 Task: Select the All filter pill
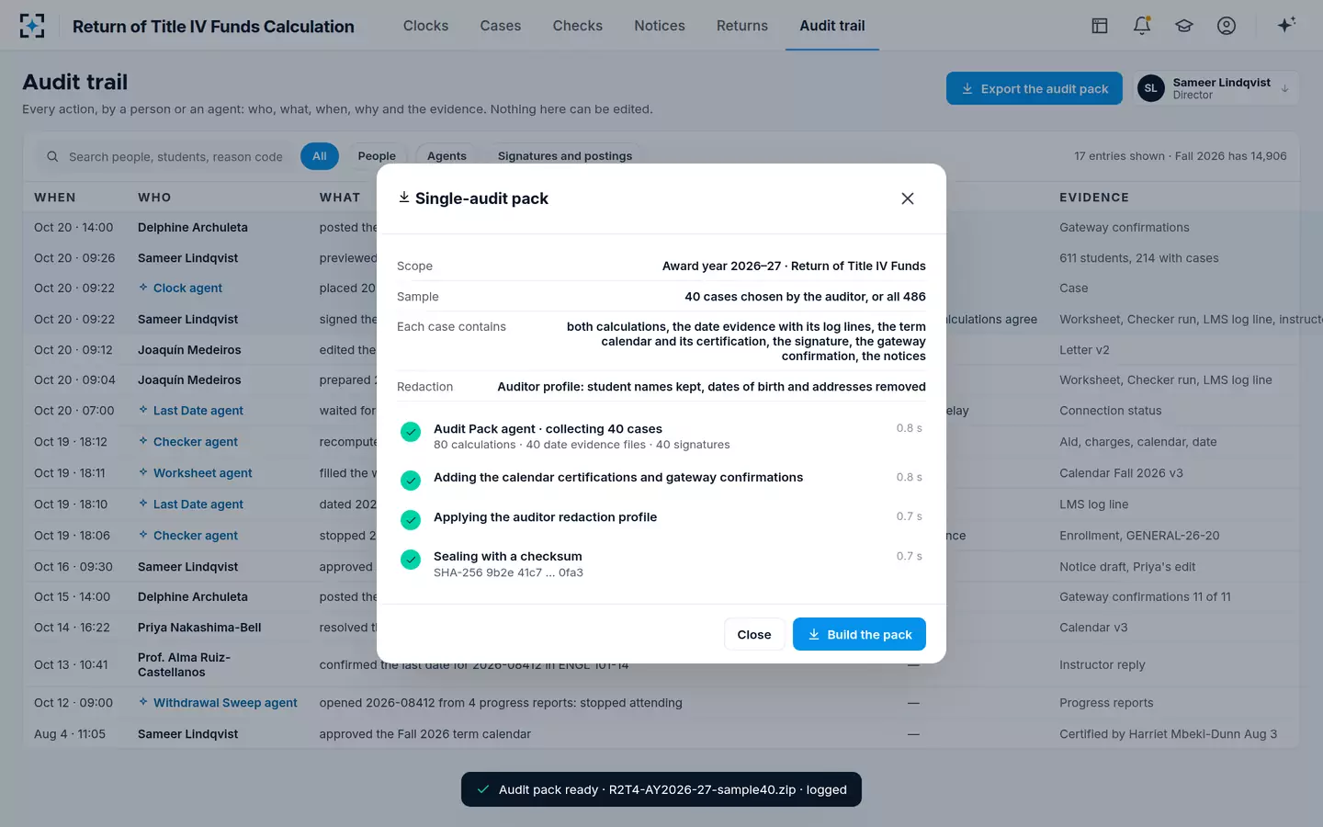point(320,156)
